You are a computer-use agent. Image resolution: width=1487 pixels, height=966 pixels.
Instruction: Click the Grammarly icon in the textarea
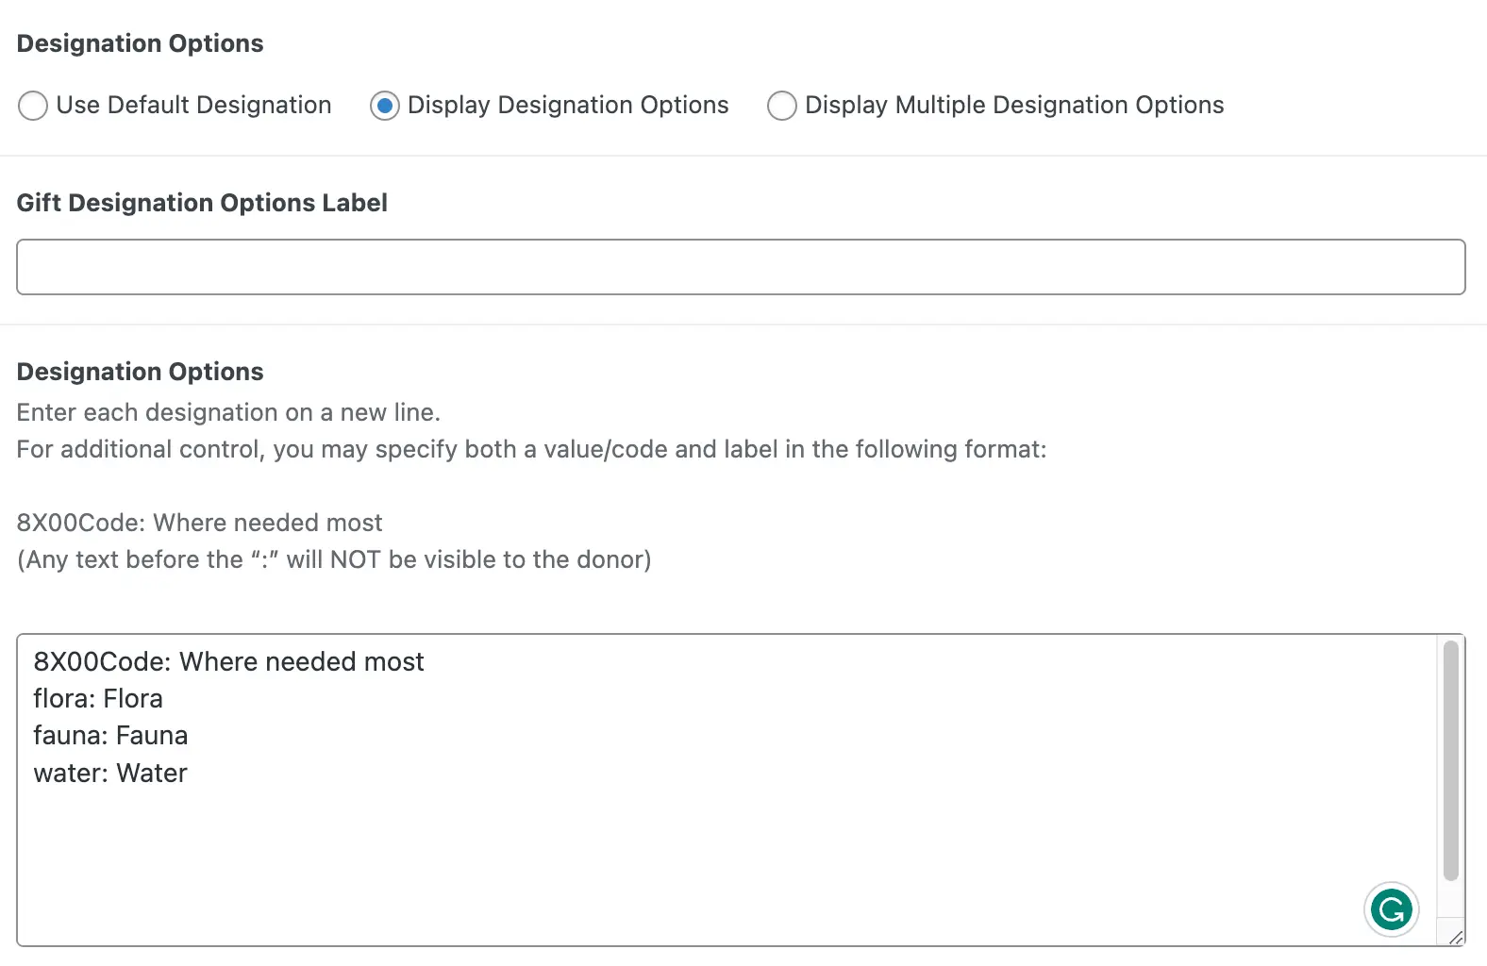[1391, 909]
